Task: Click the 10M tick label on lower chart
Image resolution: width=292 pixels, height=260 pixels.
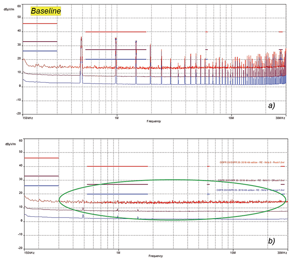Action: [x=232, y=252]
